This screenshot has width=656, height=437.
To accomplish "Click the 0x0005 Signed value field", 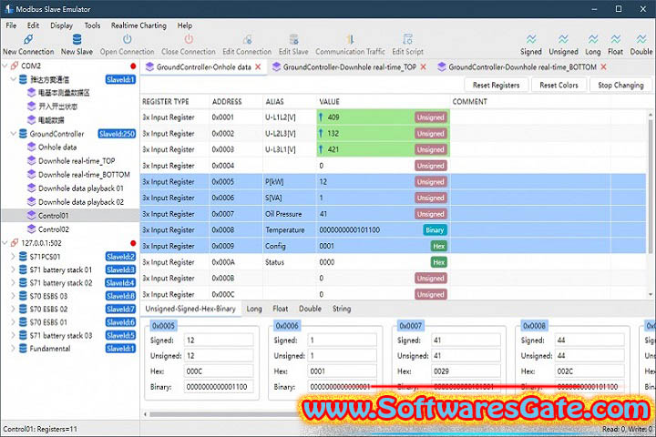I will tap(219, 340).
